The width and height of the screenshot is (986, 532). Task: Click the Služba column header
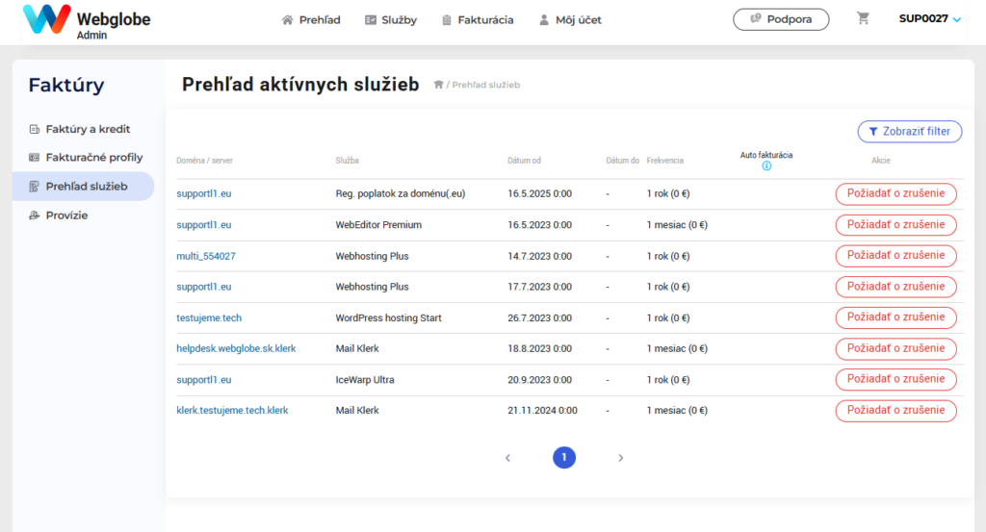[x=347, y=161]
